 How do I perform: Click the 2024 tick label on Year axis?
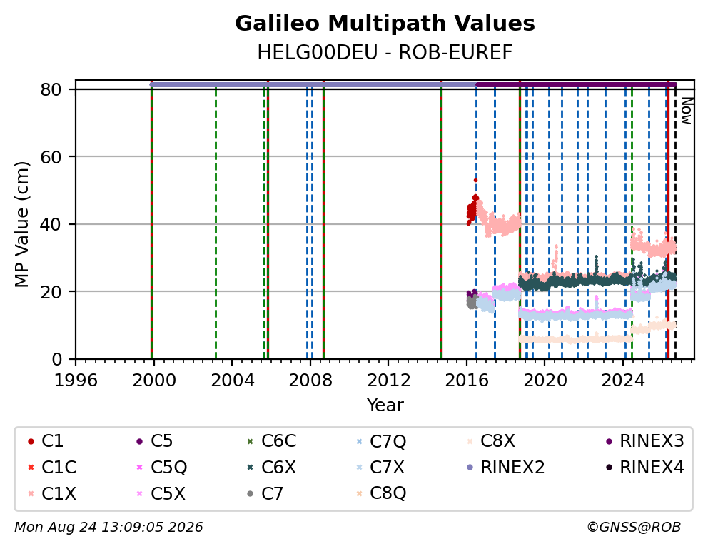coord(623,381)
